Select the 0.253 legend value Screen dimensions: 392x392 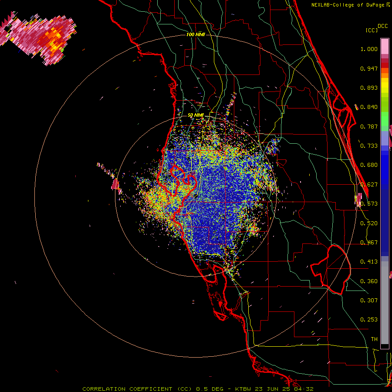(x=369, y=320)
